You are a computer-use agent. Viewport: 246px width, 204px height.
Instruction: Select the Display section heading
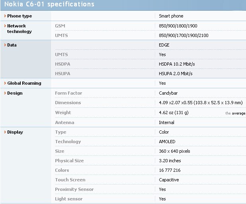pyautogui.click(x=15, y=132)
